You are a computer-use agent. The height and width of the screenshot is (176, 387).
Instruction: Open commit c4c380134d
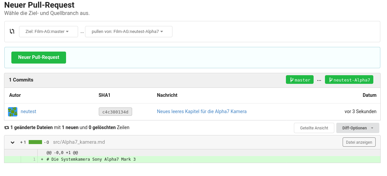[x=115, y=112]
